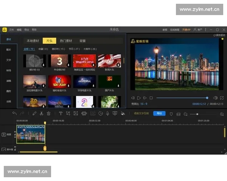Delete selected clip with trash icon
This screenshot has height=181, width=227.
pos(48,114)
